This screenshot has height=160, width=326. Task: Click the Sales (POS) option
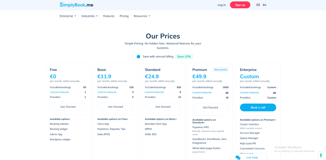[104, 134]
